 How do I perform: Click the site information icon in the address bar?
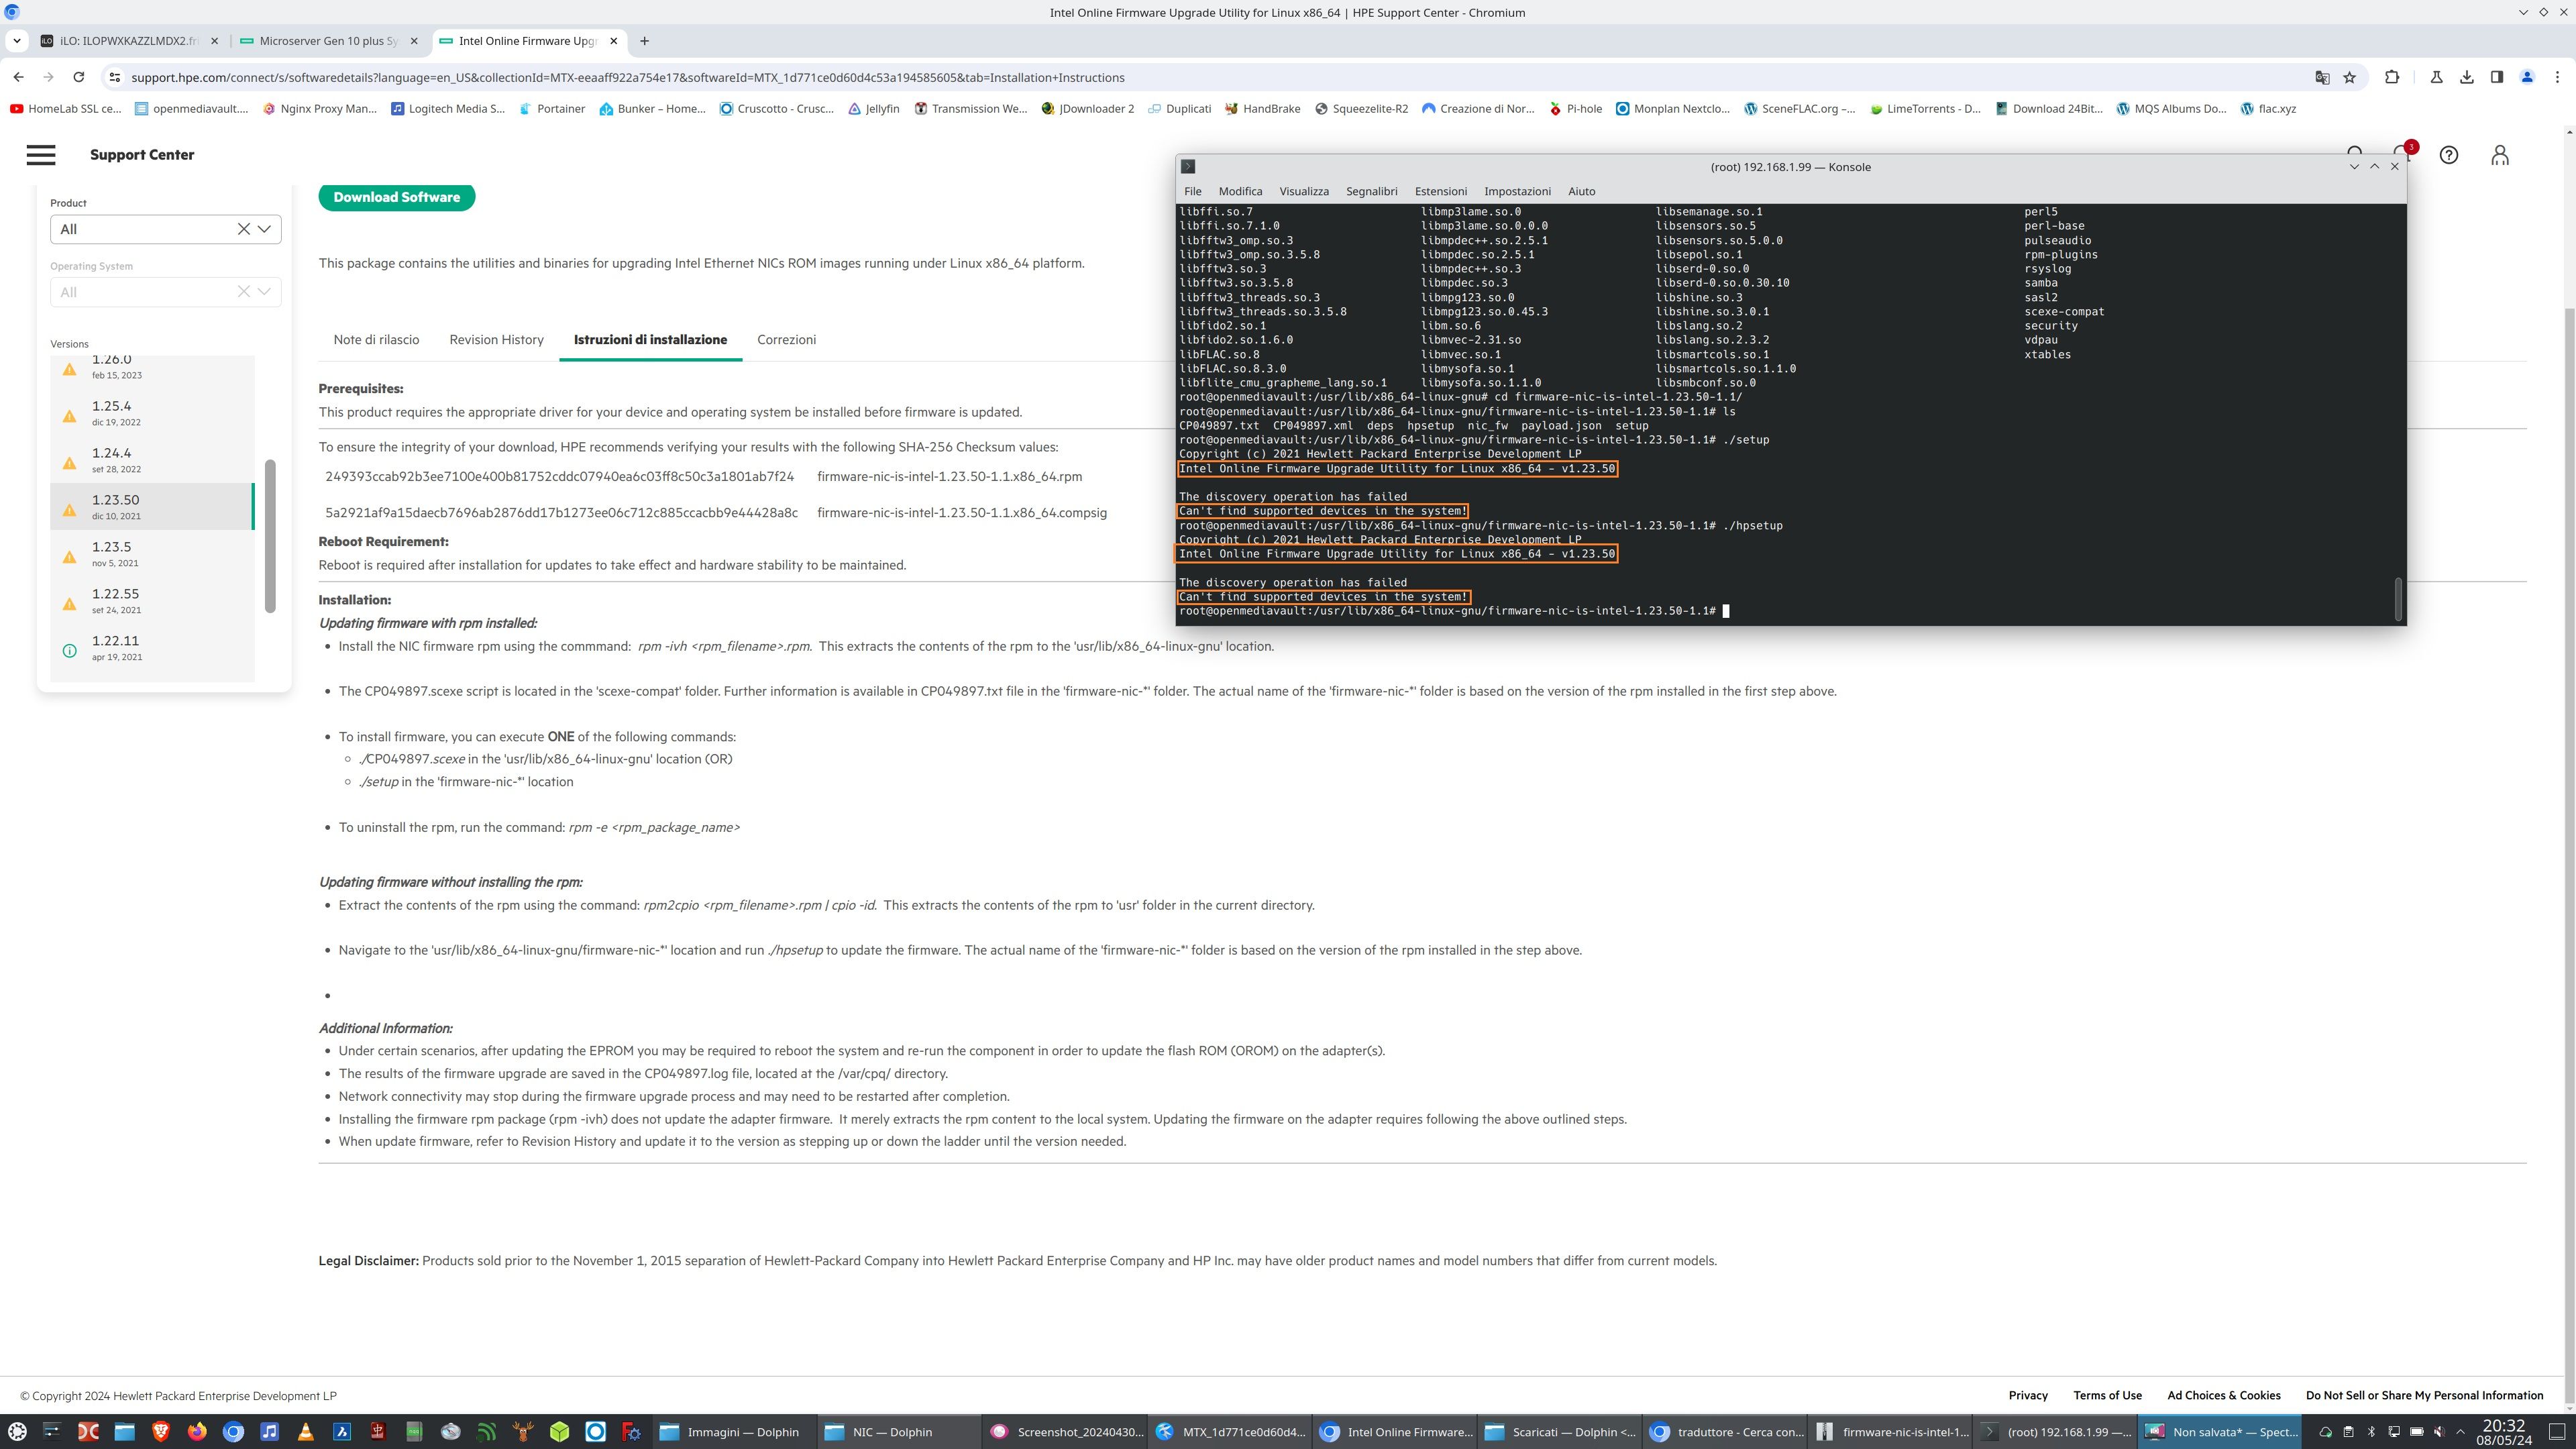point(114,77)
